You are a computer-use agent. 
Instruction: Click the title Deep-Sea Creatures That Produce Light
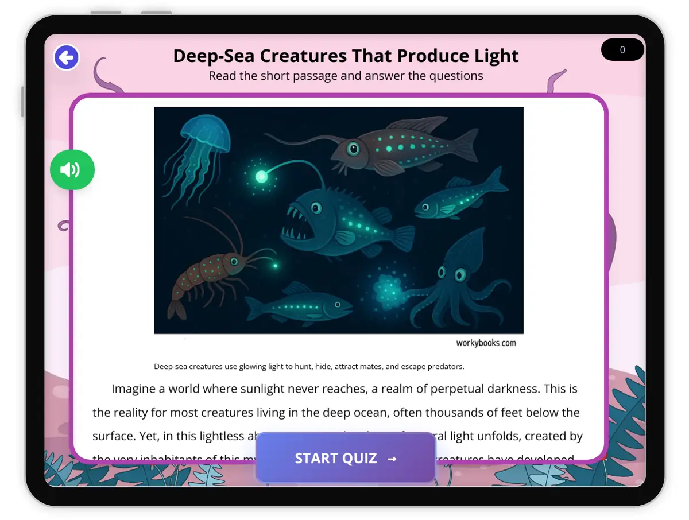click(x=346, y=56)
